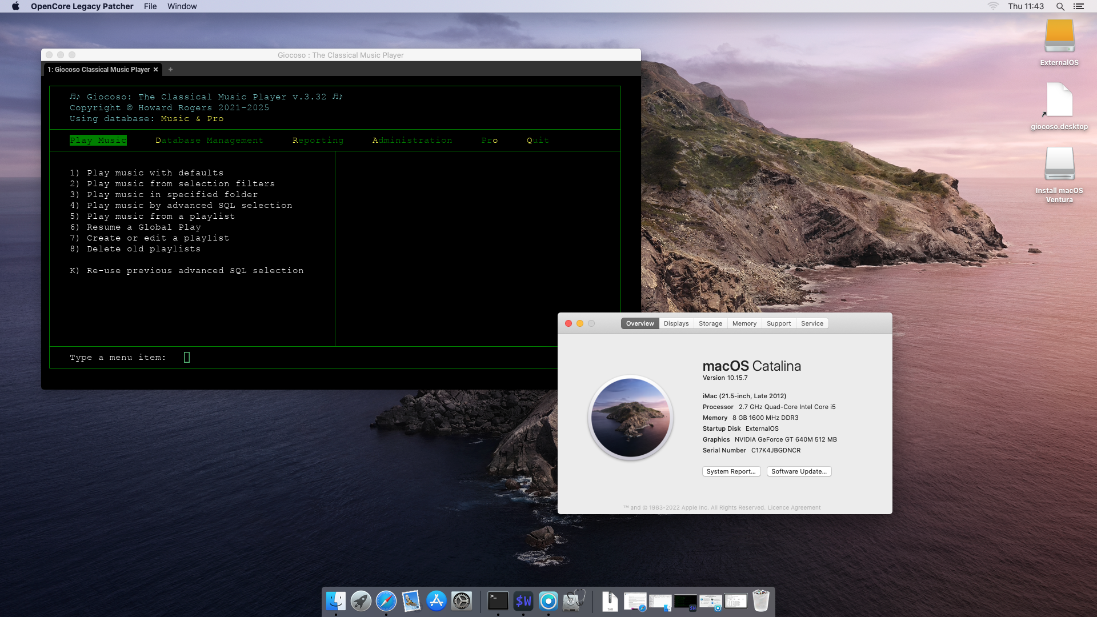Viewport: 1097px width, 617px height.
Task: Open the App Store
Action: (436, 601)
